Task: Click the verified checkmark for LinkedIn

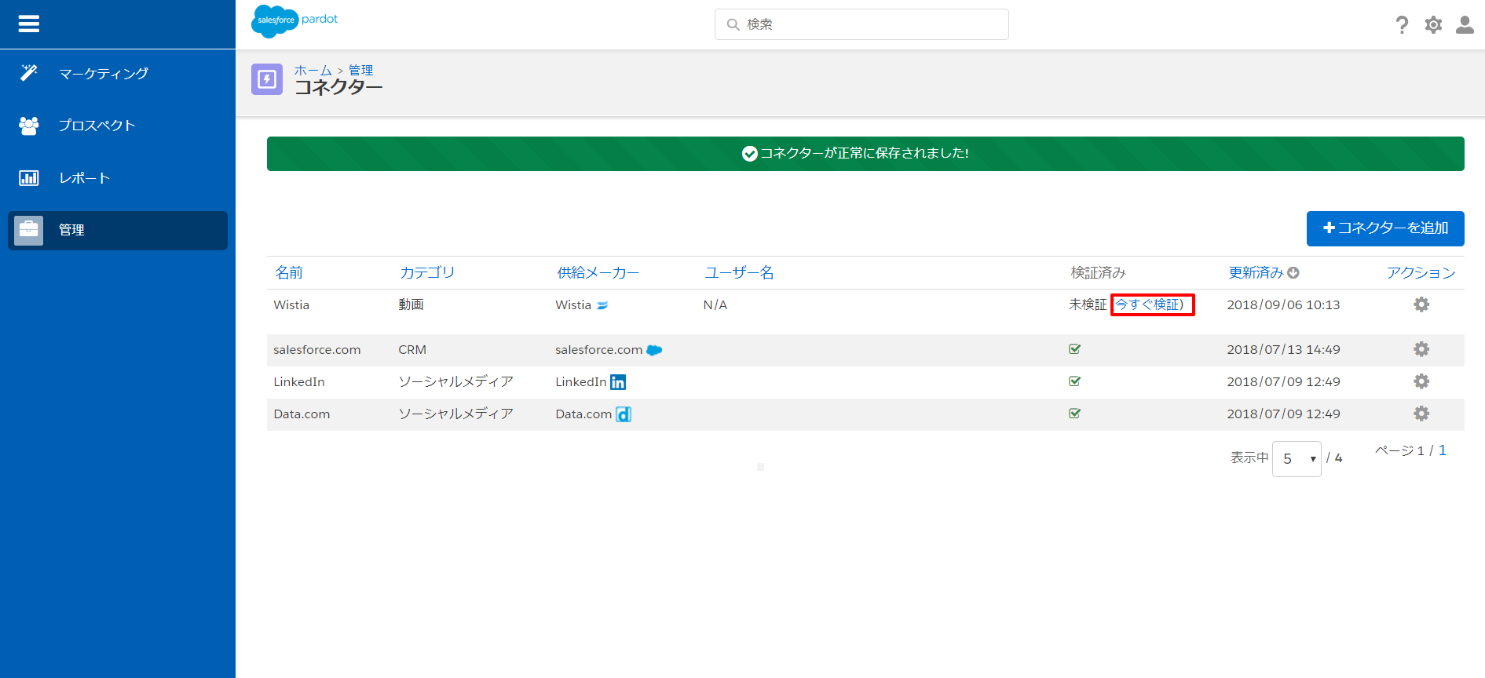Action: pos(1074,381)
